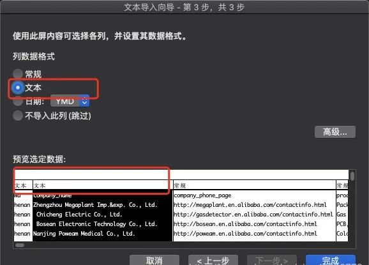Go back with the 上一步 button
The image size is (369, 265).
point(213,260)
